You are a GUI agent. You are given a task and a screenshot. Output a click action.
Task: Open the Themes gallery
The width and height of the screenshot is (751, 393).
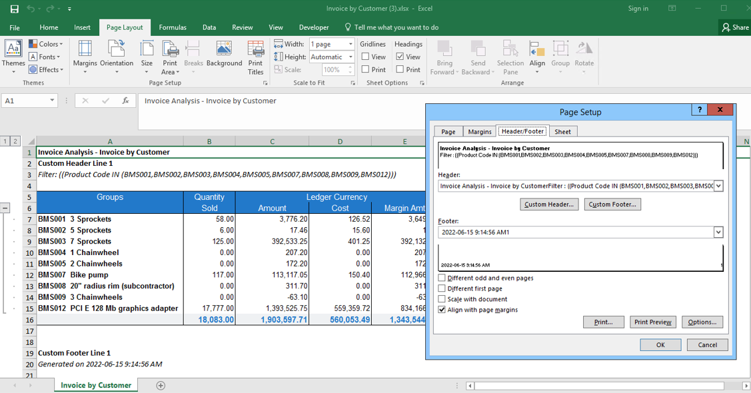(13, 55)
